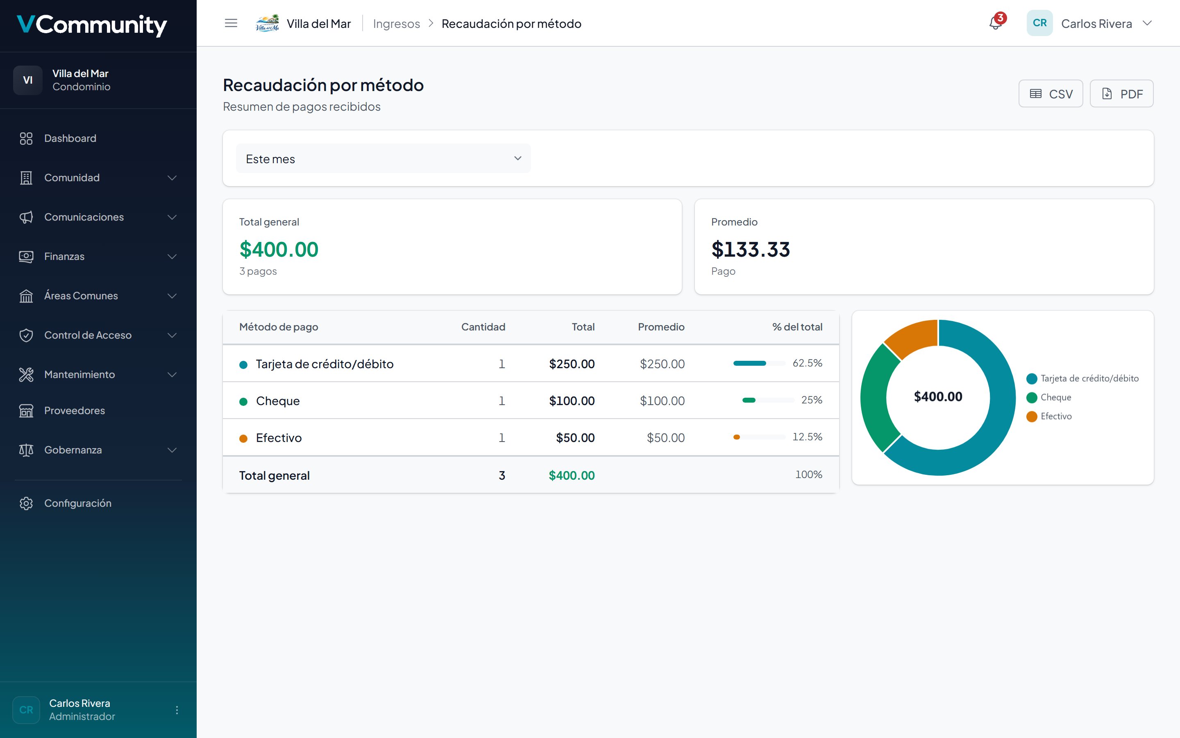Open Proveedores storefront icon in sidebar

click(26, 410)
